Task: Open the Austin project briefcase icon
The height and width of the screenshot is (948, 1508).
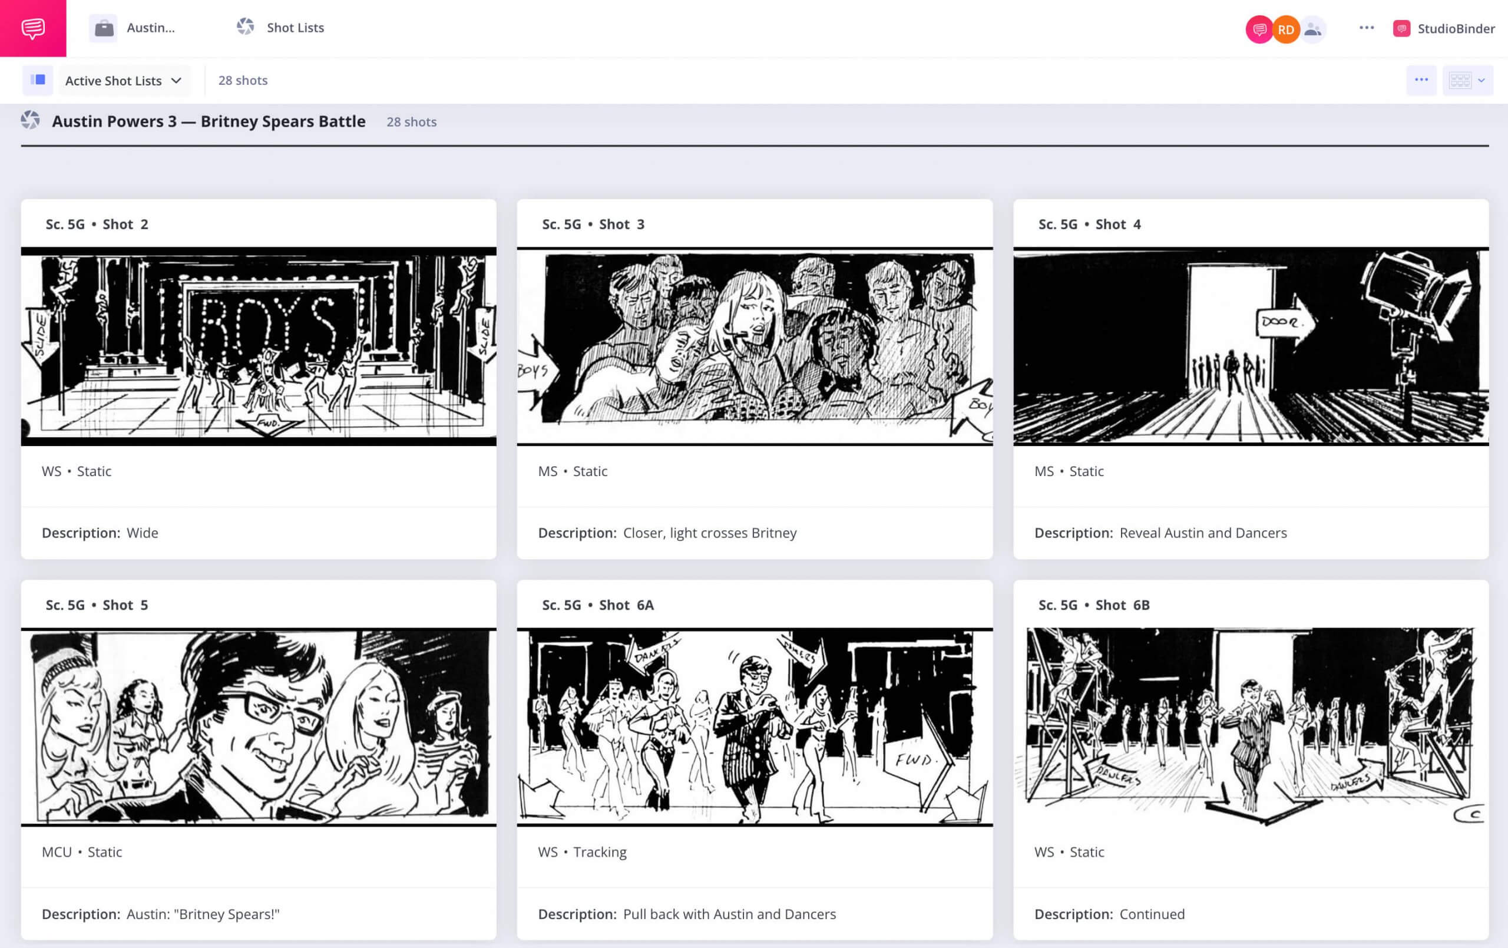Action: [x=104, y=28]
